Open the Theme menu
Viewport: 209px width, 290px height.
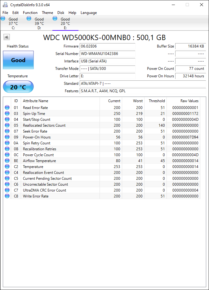(47, 13)
